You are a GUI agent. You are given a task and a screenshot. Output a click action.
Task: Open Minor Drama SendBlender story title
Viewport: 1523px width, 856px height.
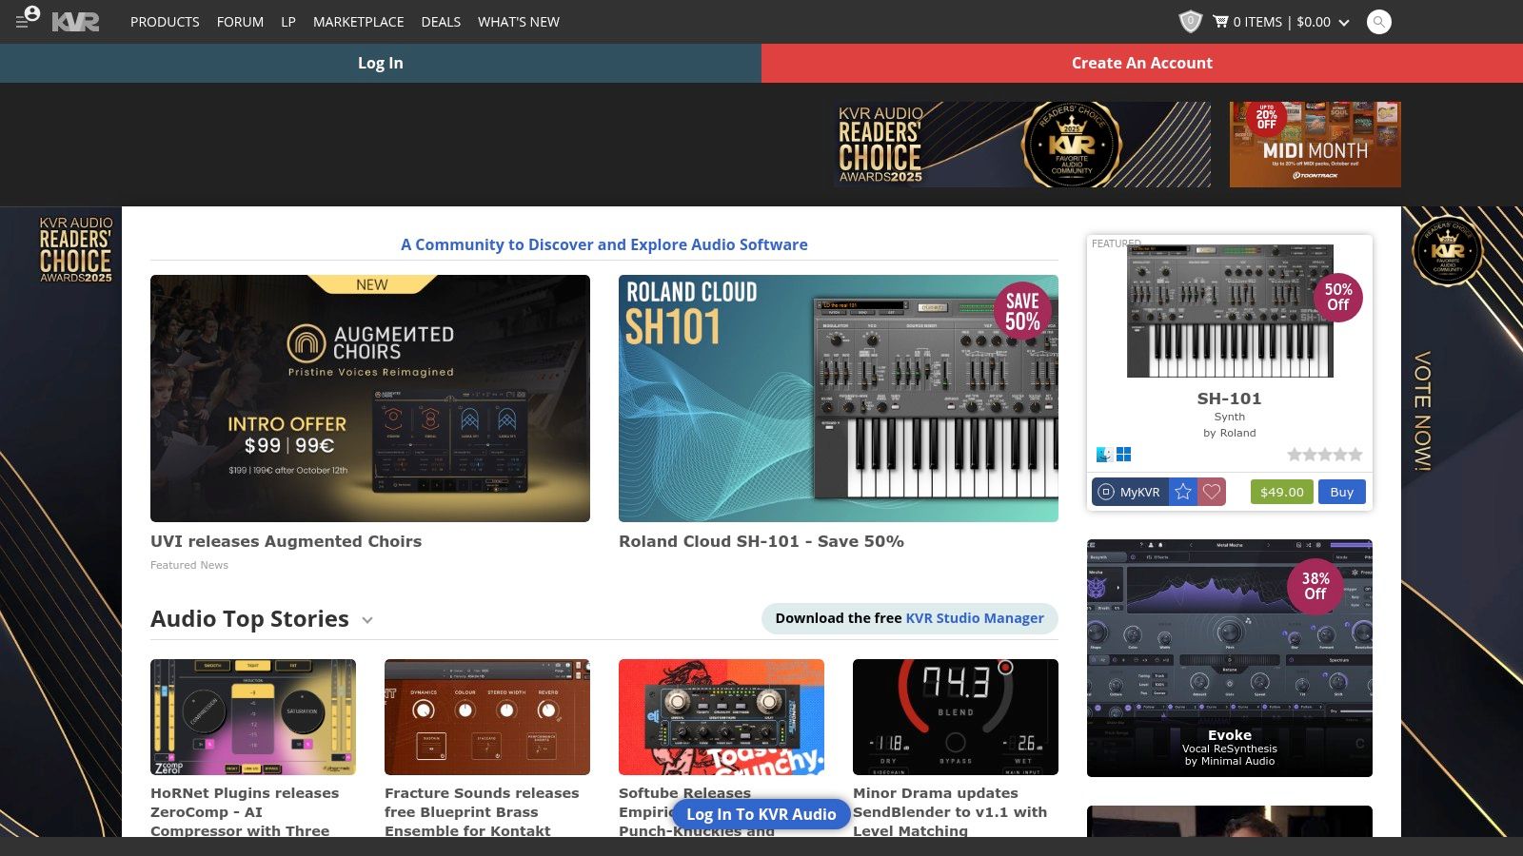coord(950,812)
